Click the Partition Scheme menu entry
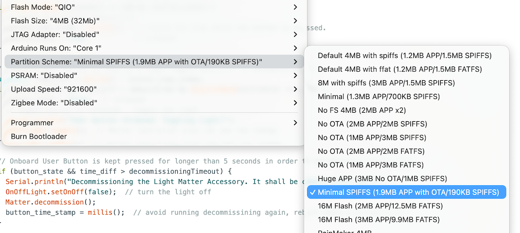This screenshot has width=520, height=233. (152, 62)
